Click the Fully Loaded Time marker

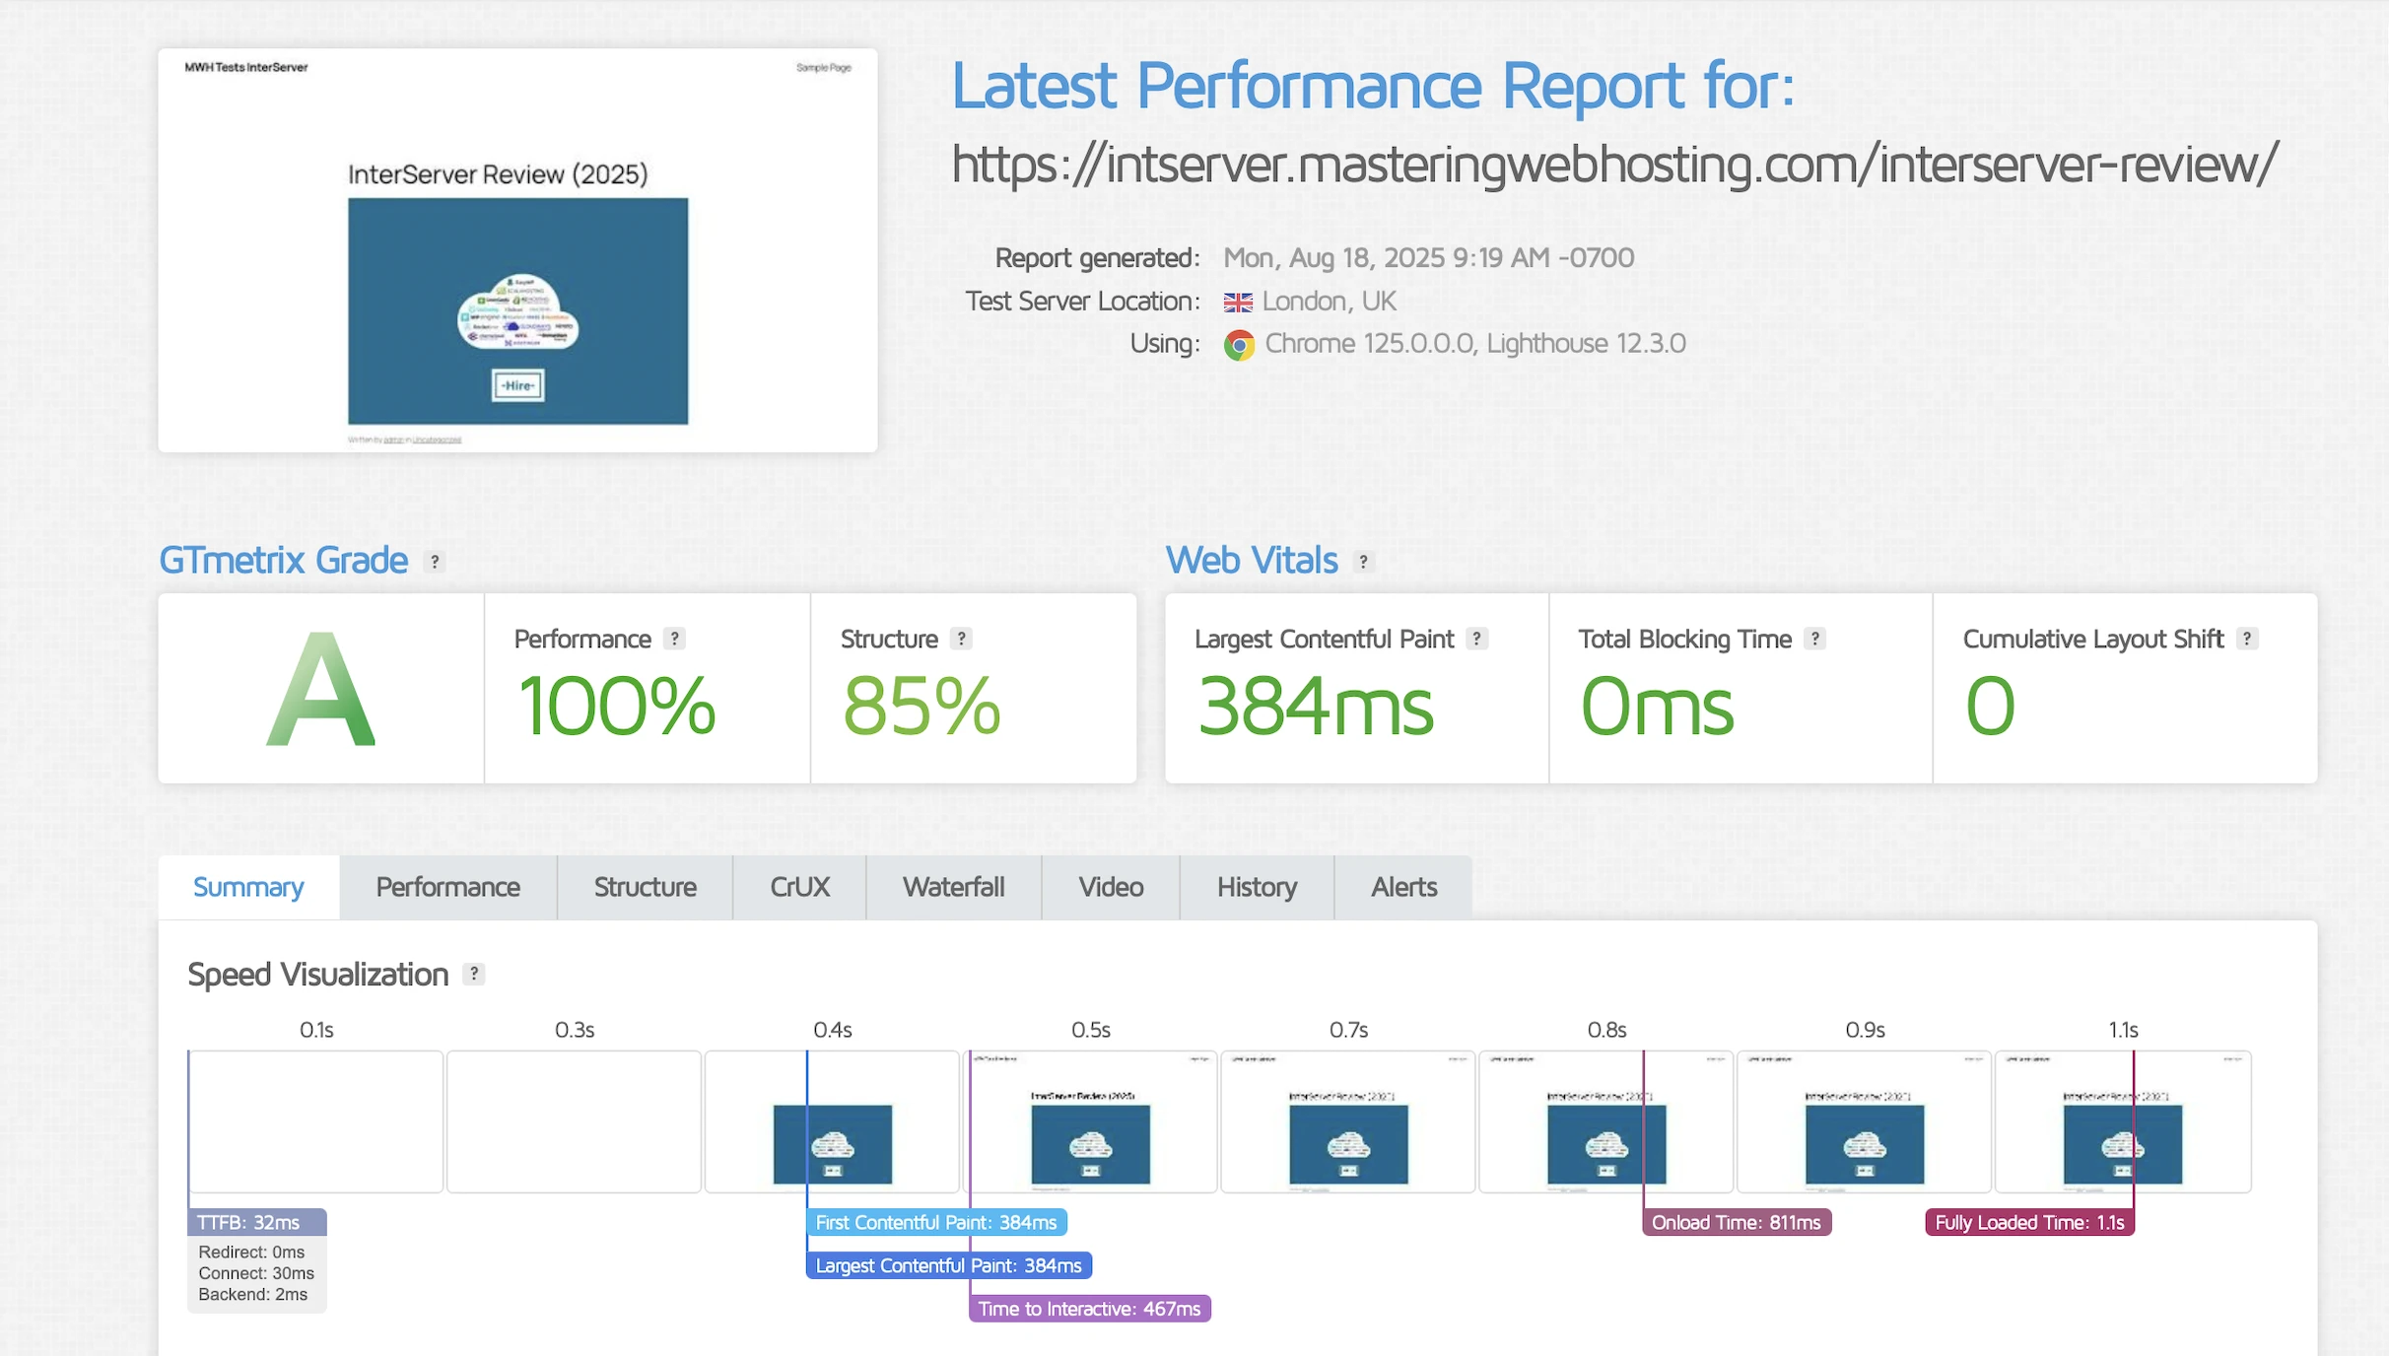pyautogui.click(x=2029, y=1222)
